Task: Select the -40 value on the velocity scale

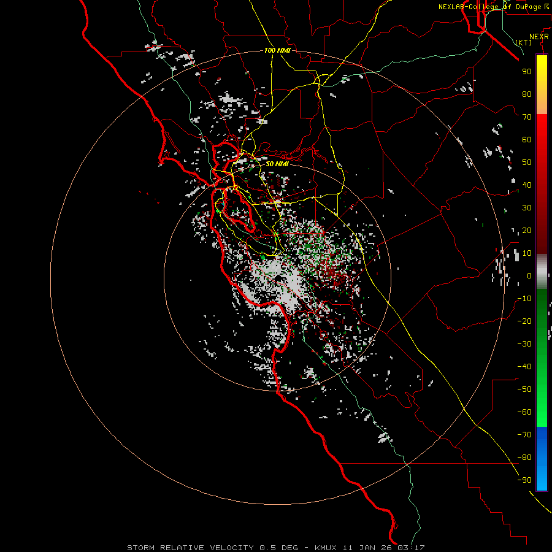Action: point(524,367)
